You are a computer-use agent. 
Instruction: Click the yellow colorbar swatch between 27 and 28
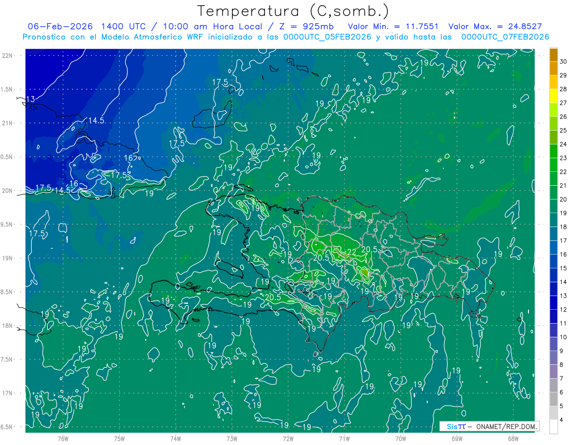(x=553, y=96)
